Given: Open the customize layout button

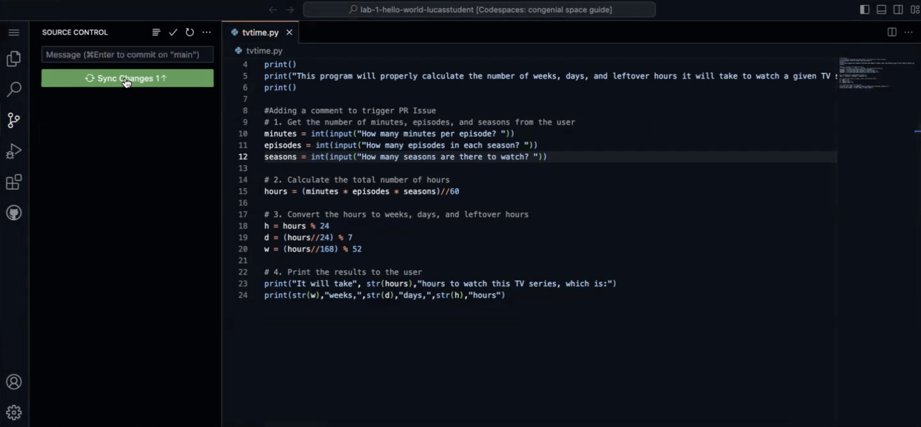Looking at the screenshot, I should [915, 10].
